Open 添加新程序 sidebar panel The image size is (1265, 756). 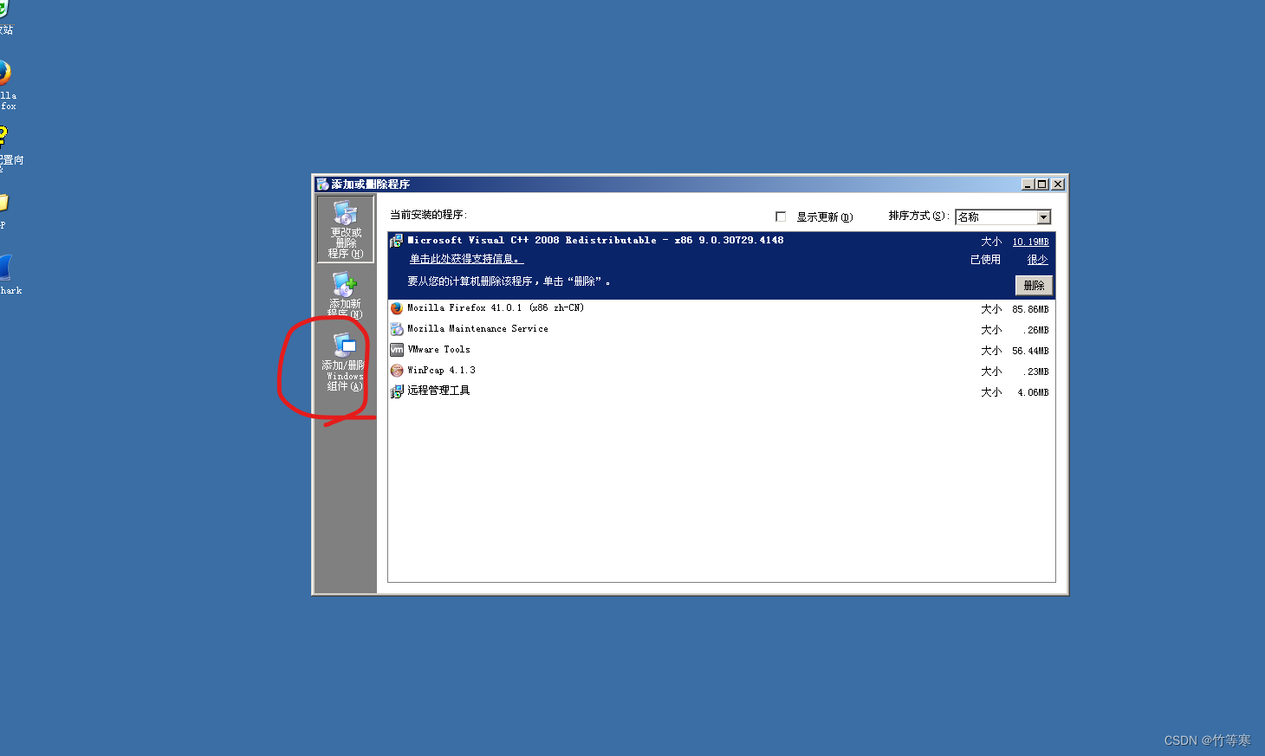pos(345,294)
